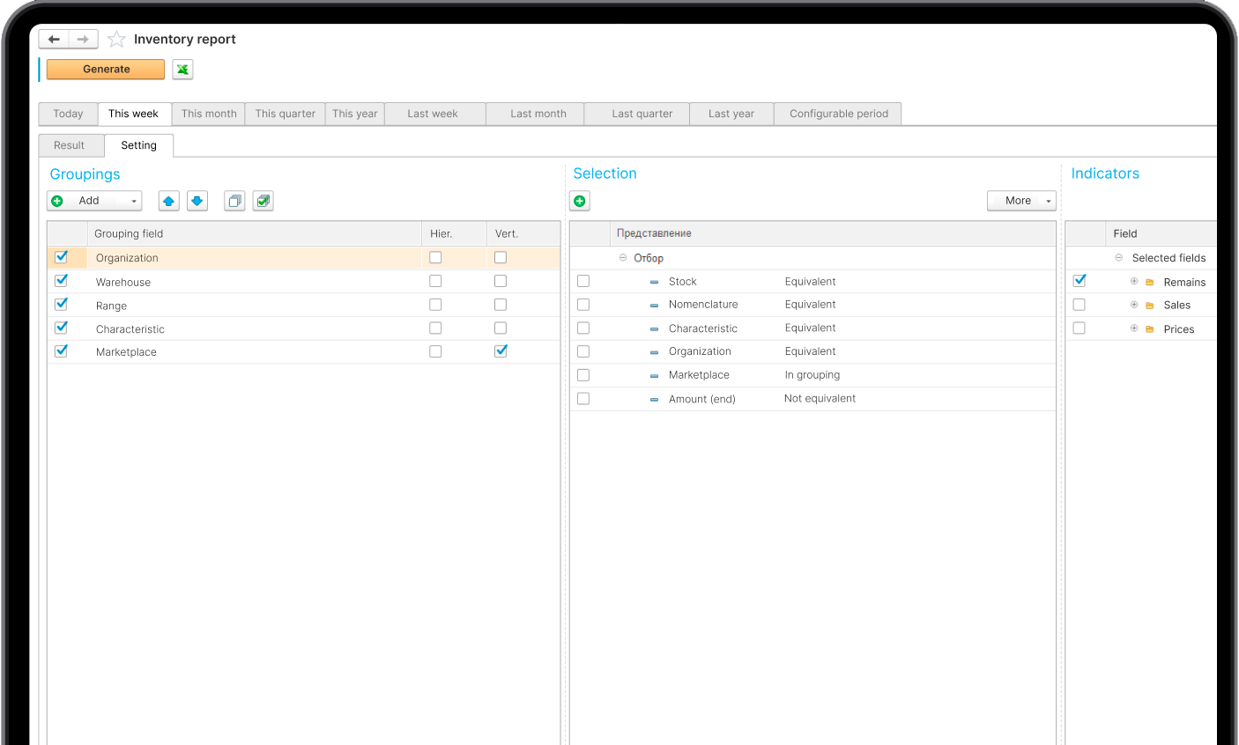Click the check all groupings icon
Viewport: 1239px width, 745px height.
[x=263, y=201]
